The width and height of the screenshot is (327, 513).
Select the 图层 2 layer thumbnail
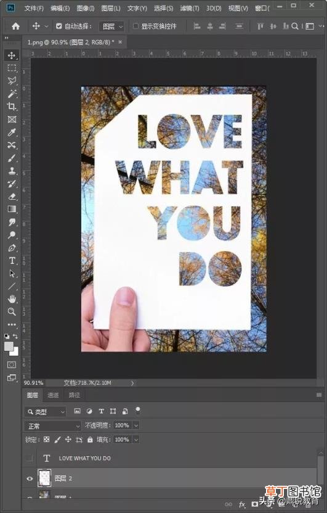(44, 478)
